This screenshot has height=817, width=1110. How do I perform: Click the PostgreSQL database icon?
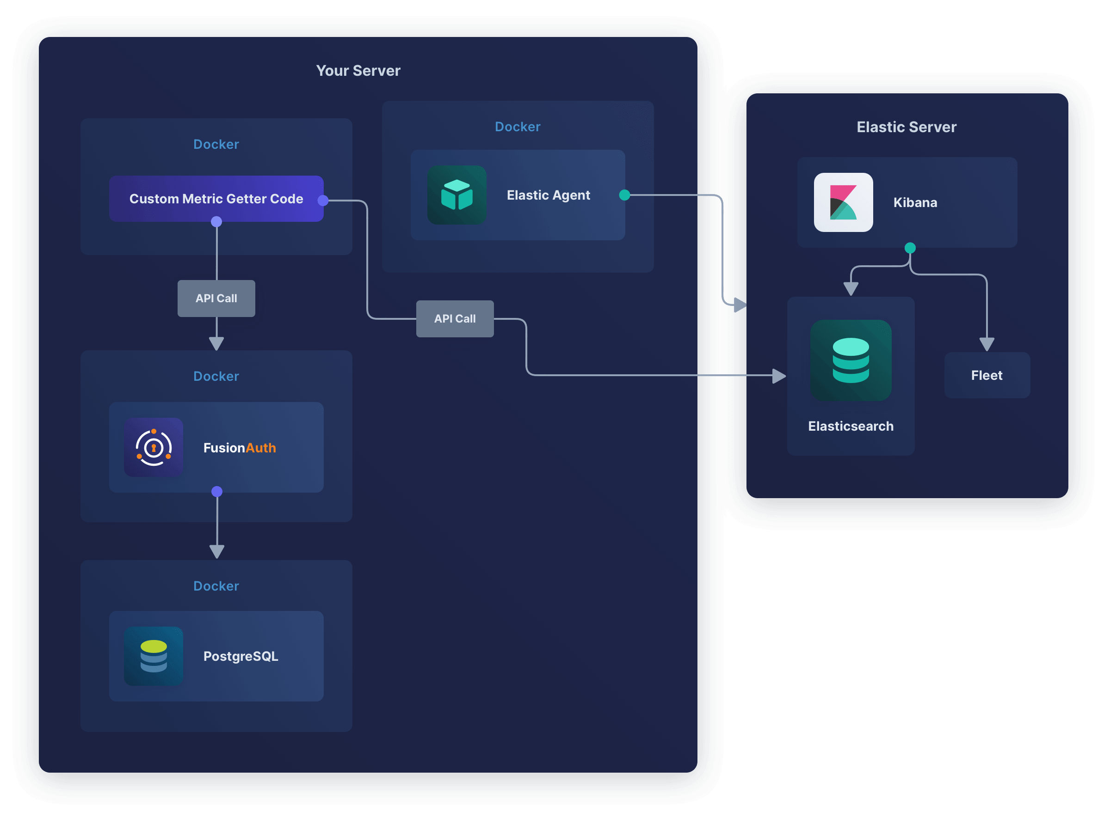(x=154, y=656)
